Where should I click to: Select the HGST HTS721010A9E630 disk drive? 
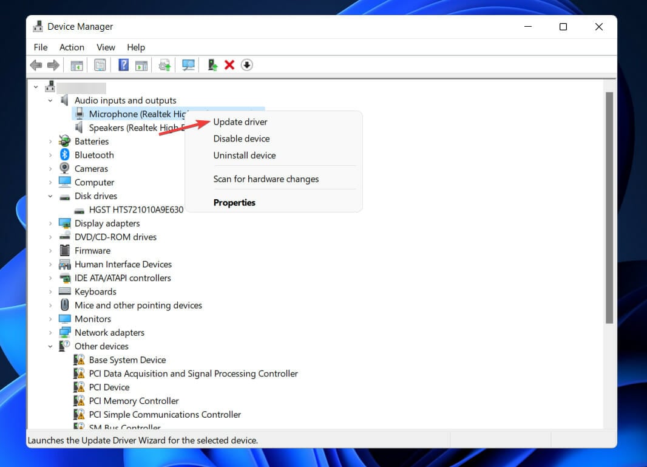136,210
